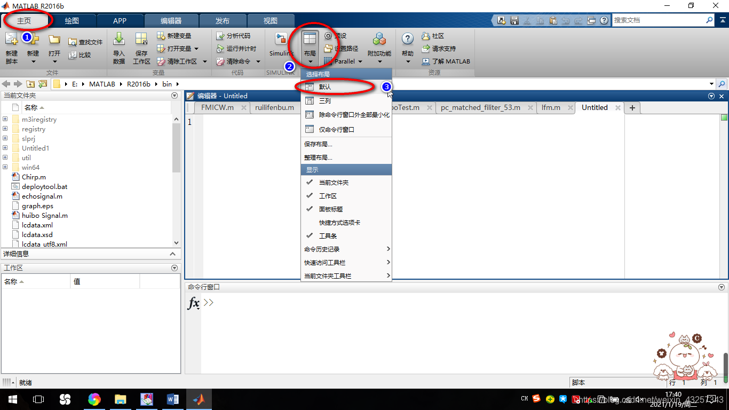Click 保存布局... menu entry

click(346, 144)
